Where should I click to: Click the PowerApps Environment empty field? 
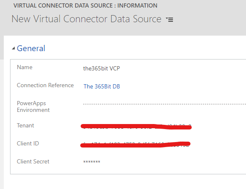[x=164, y=104]
